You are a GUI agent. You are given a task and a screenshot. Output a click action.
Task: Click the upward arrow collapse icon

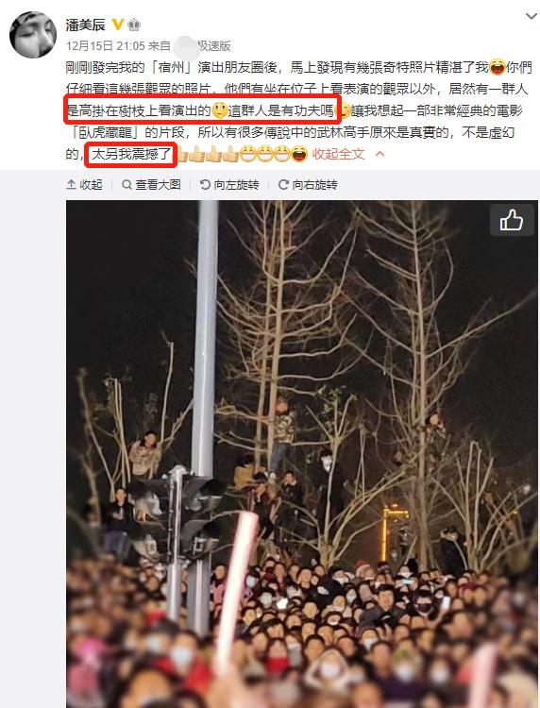pyautogui.click(x=71, y=184)
